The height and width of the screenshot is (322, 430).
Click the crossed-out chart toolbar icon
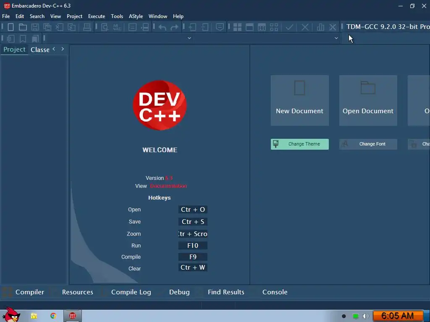(x=333, y=27)
